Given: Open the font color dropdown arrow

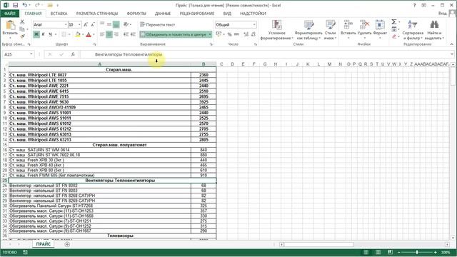Looking at the screenshot, I should [94, 35].
